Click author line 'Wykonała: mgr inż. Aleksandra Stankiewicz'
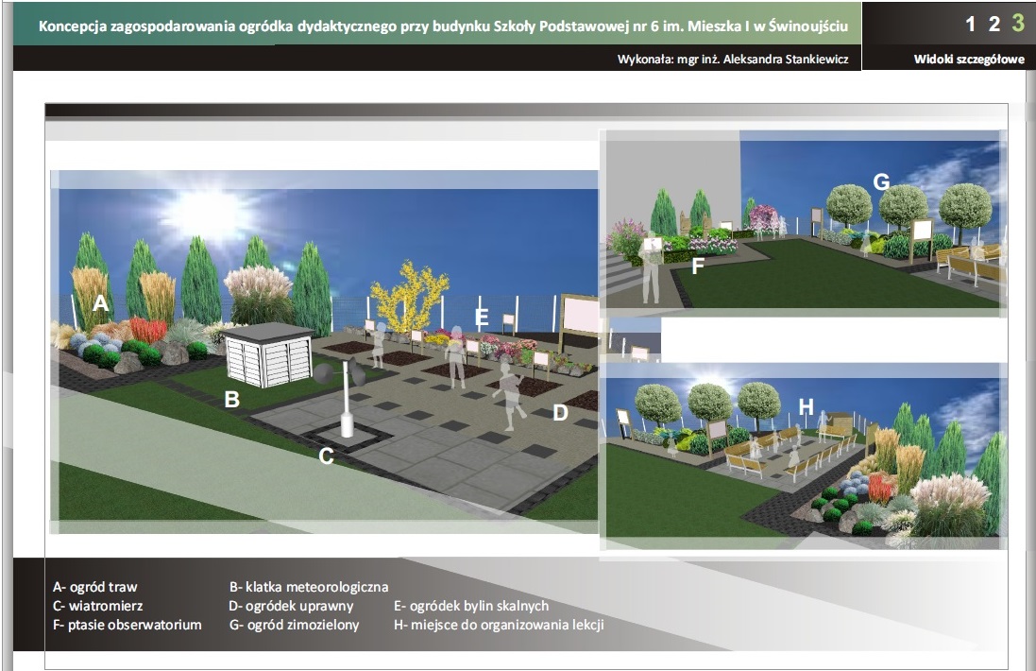 pyautogui.click(x=733, y=59)
